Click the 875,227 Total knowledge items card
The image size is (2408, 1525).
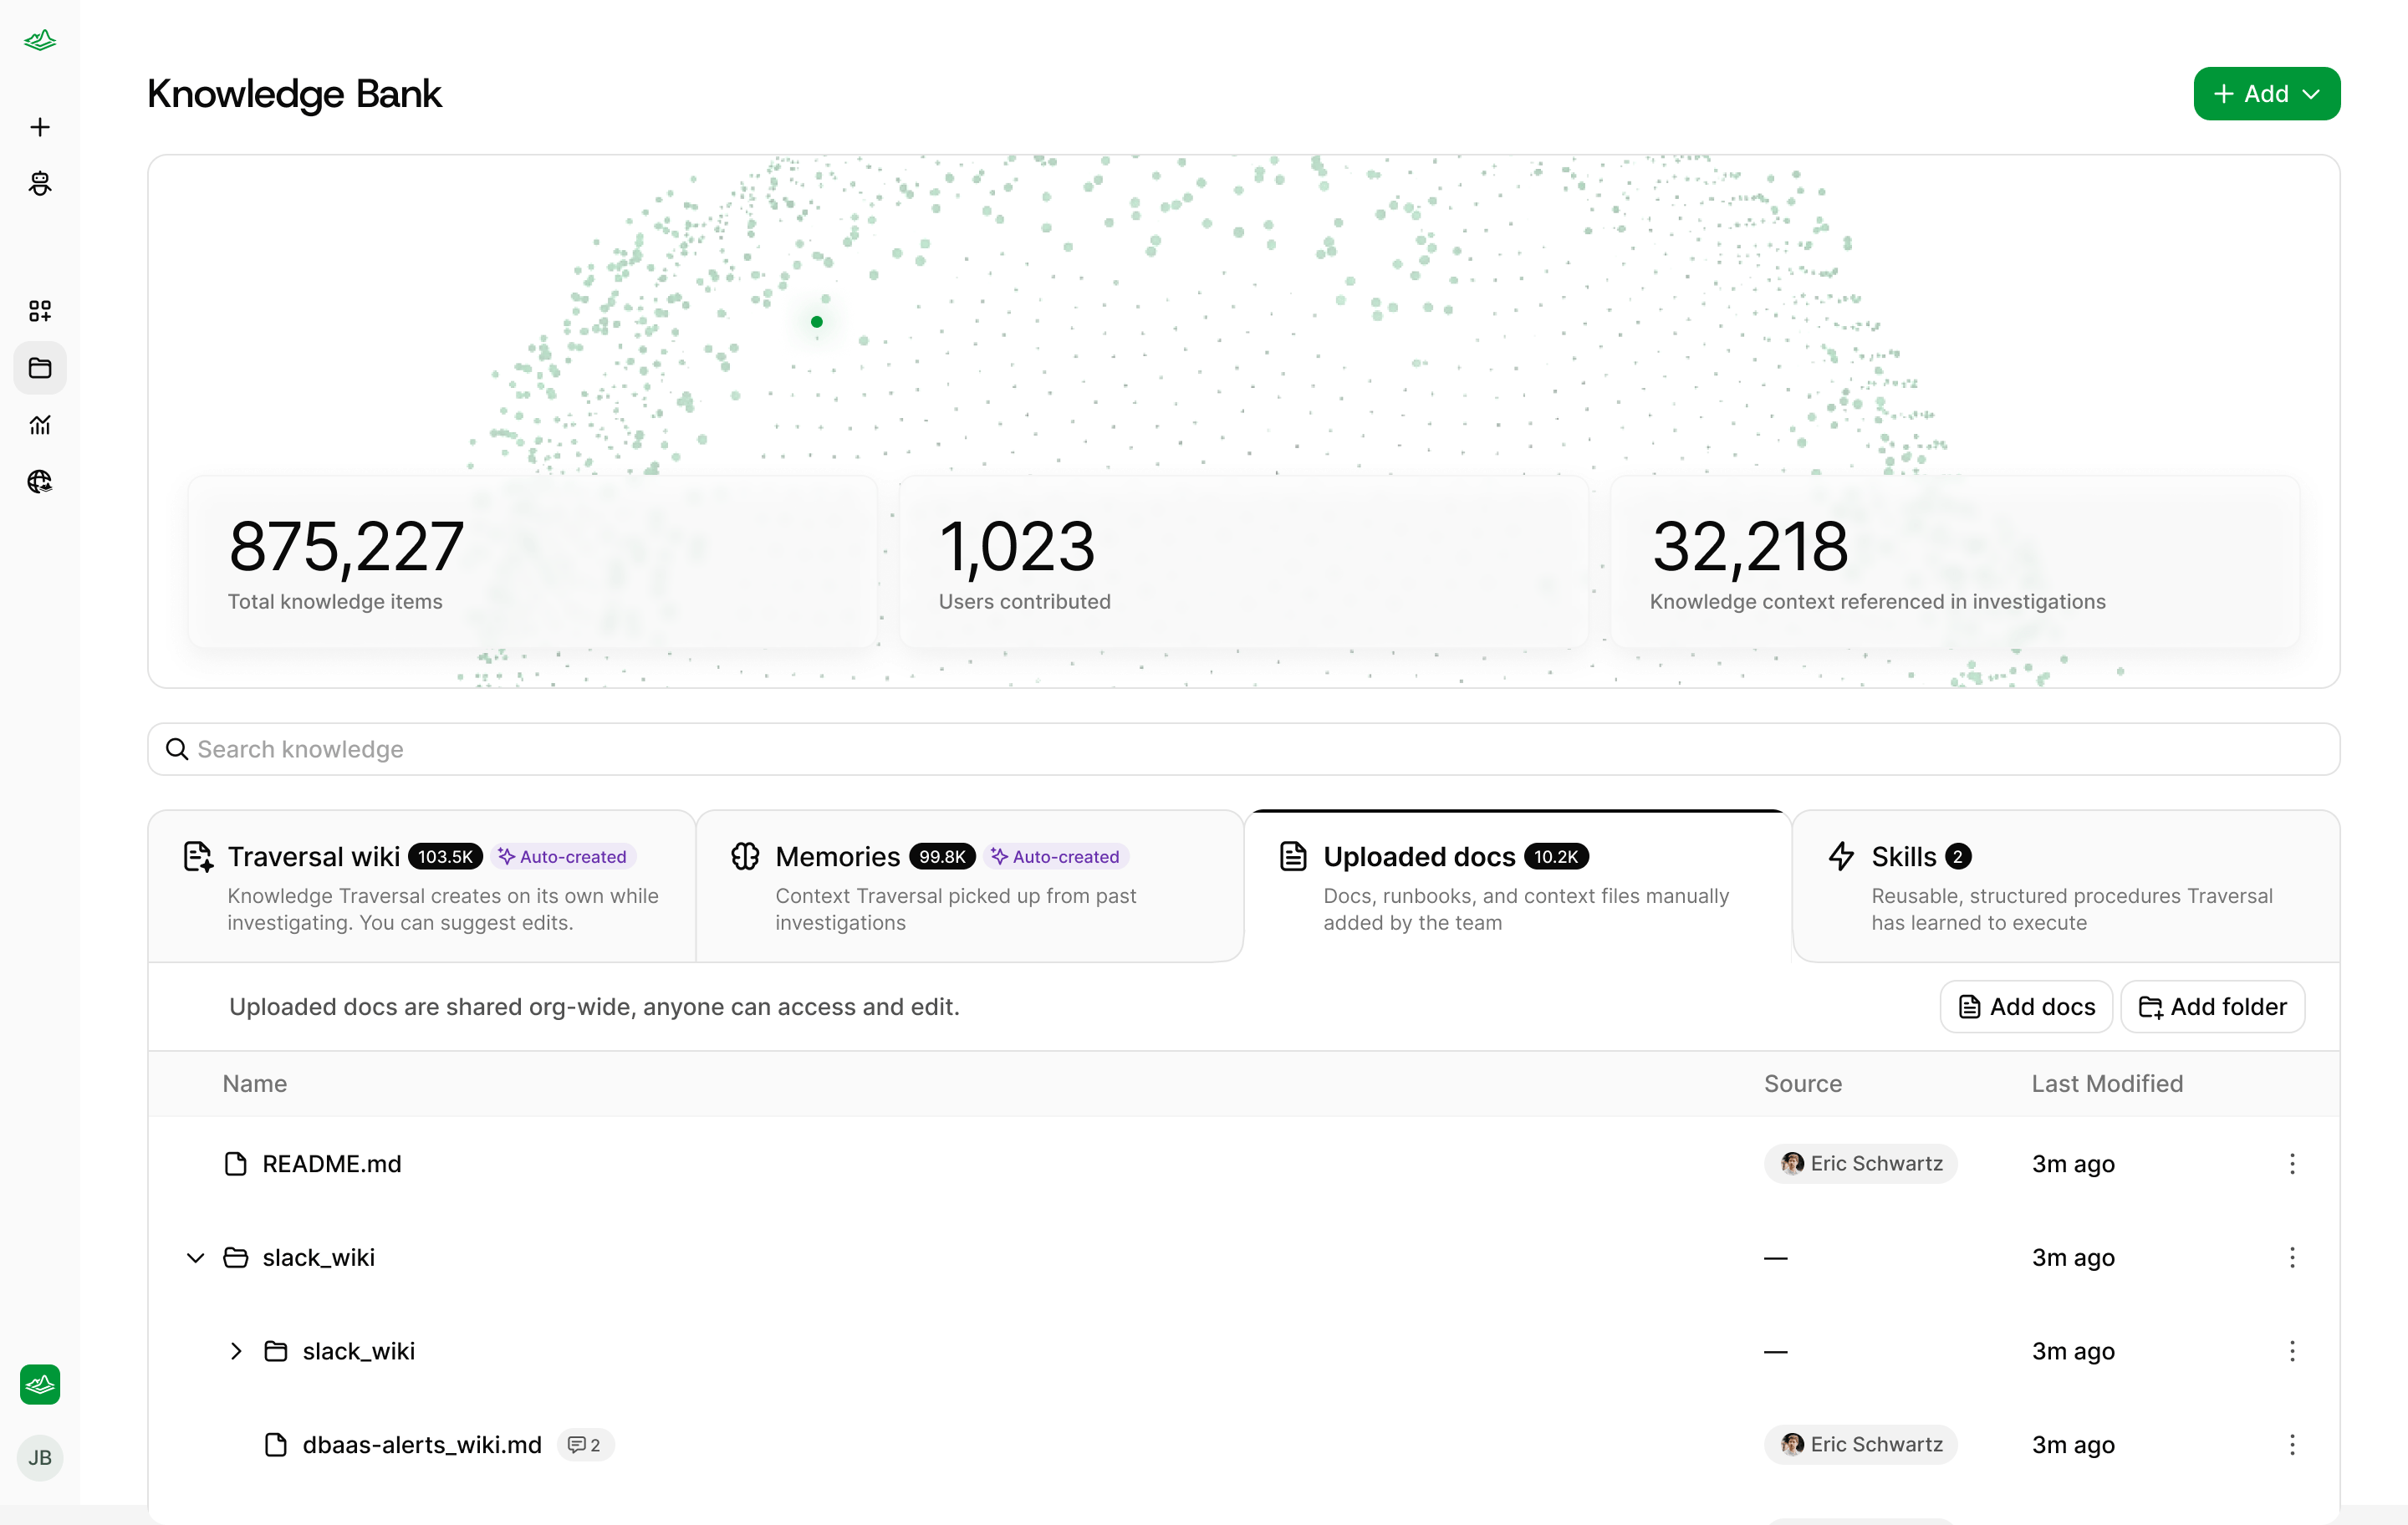pos(533,562)
